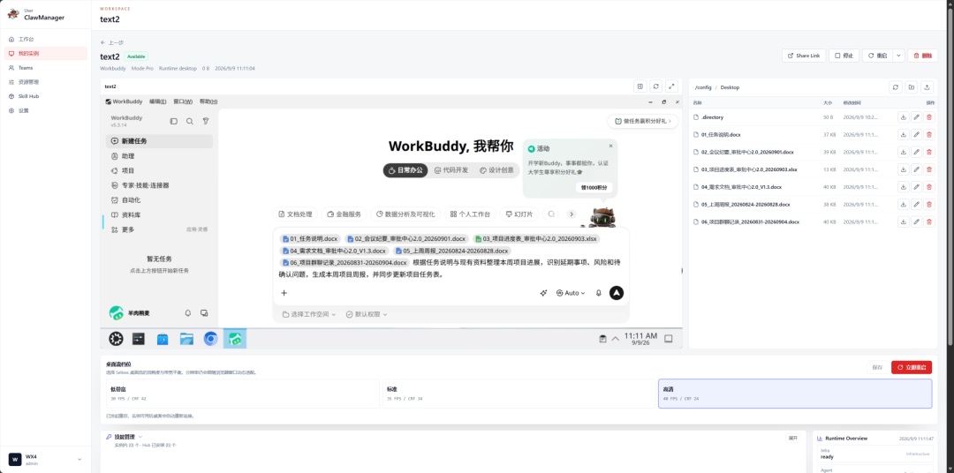Expand the dropdown arrow next to 重启
Screen dimensions: 954x473
(x=898, y=56)
